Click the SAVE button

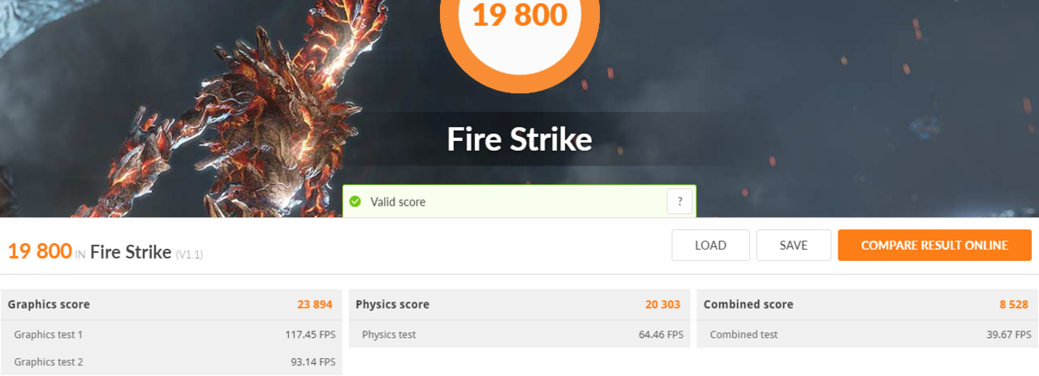[x=794, y=246]
